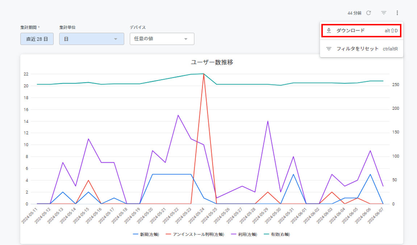The height and width of the screenshot is (245, 417).
Task: Click the 250 right-axis label
Action: (396, 84)
